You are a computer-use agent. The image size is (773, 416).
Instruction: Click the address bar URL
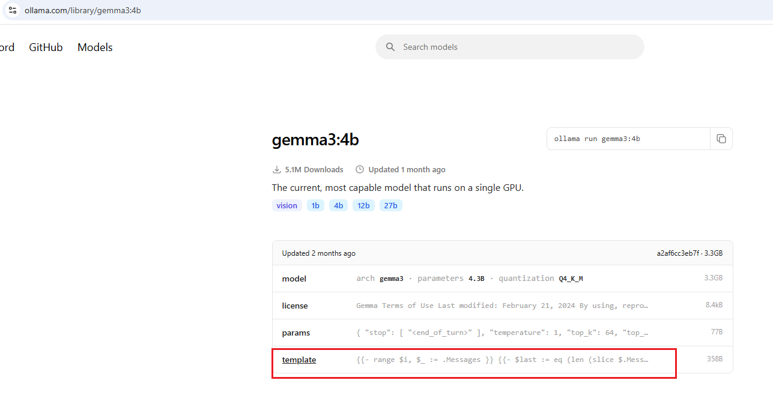point(83,10)
